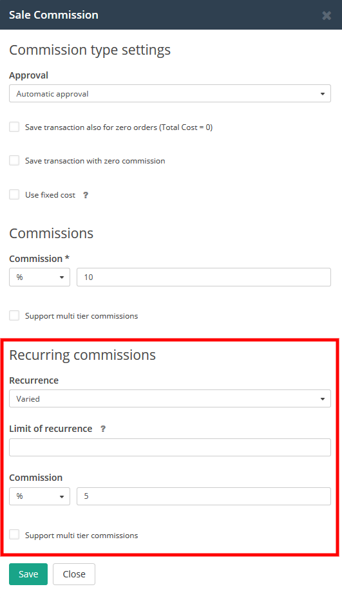342x598 pixels.
Task: Save the commission settings
Action: coord(28,574)
